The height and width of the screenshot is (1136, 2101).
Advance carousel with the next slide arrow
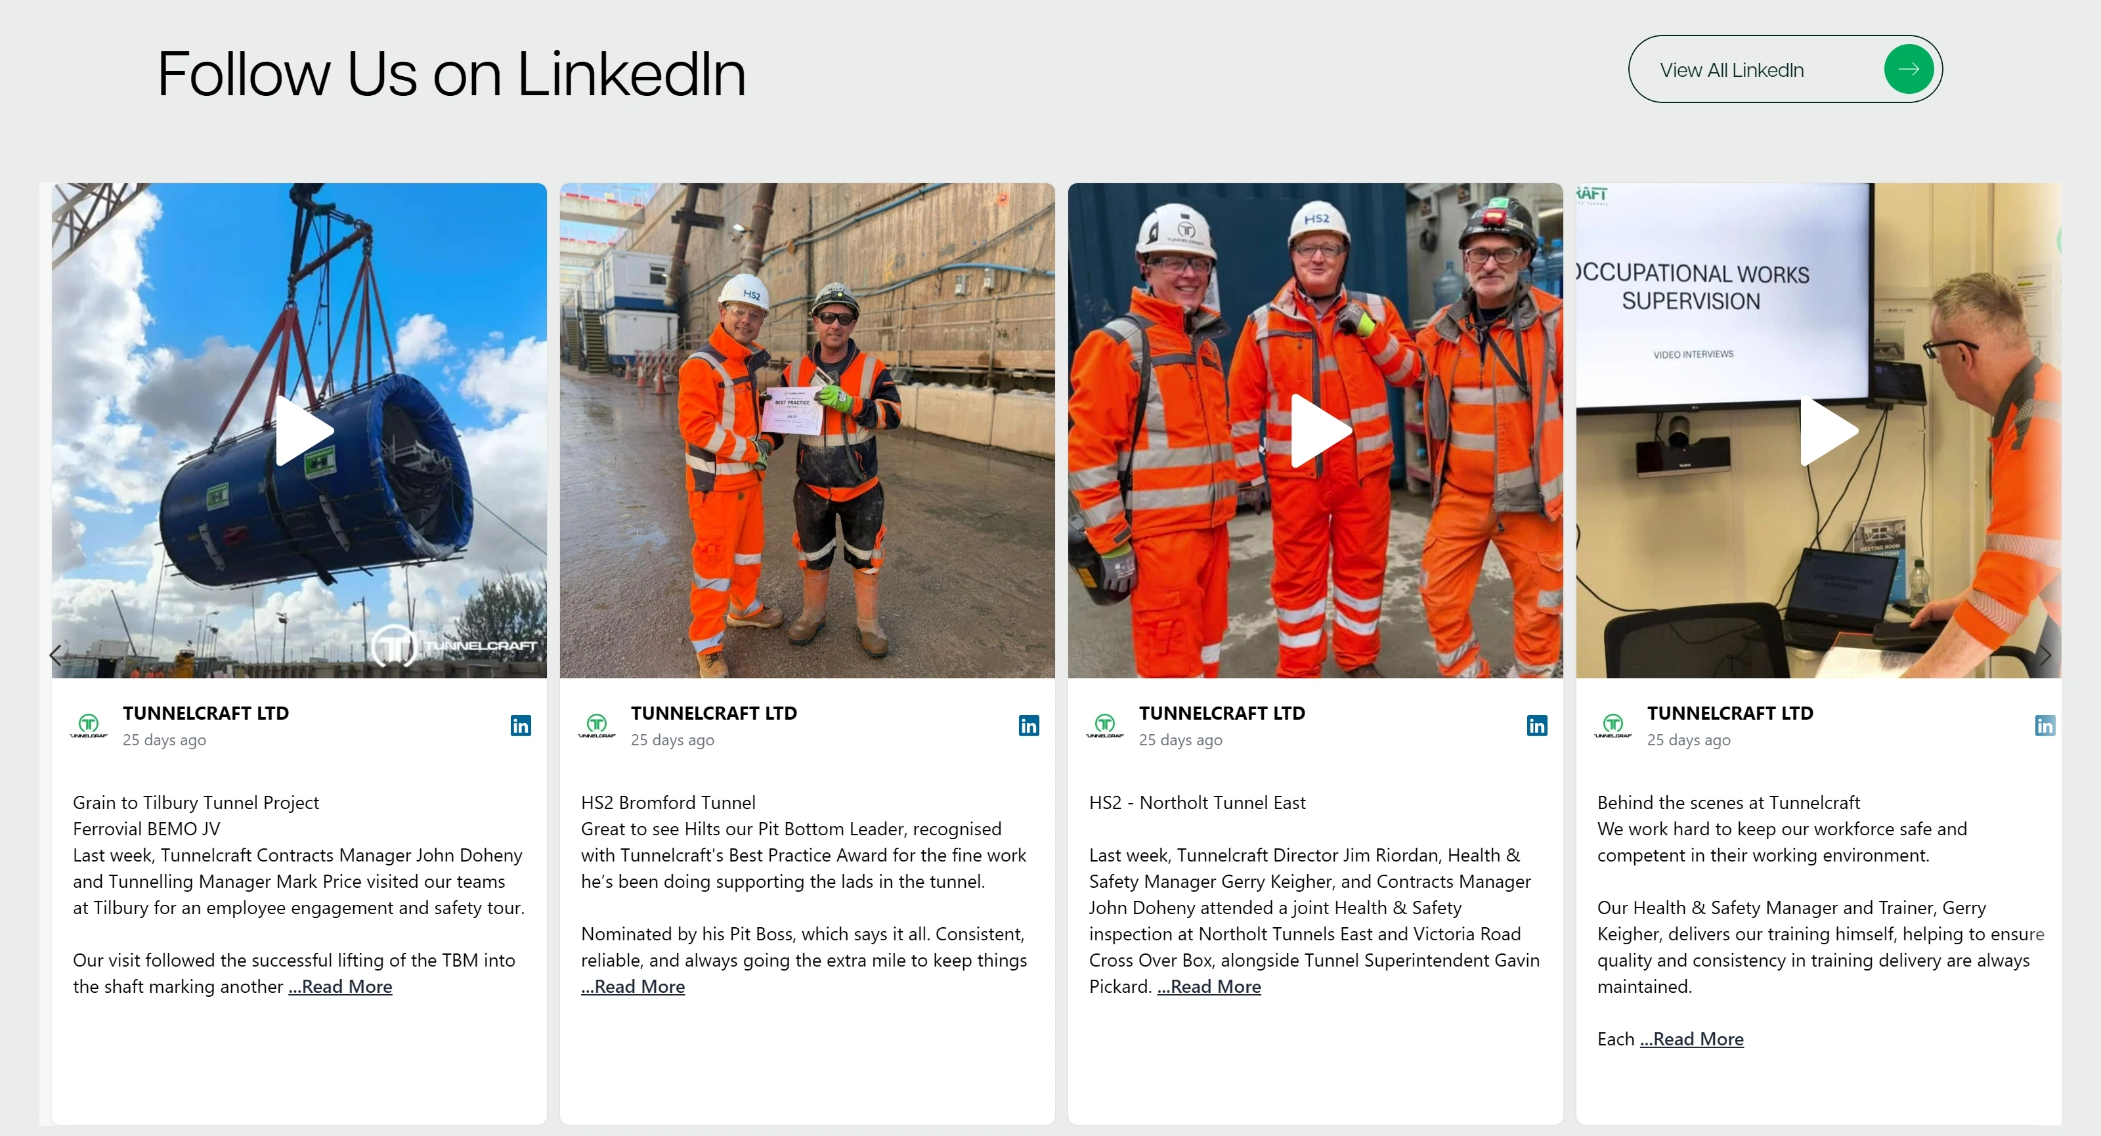pyautogui.click(x=2046, y=655)
